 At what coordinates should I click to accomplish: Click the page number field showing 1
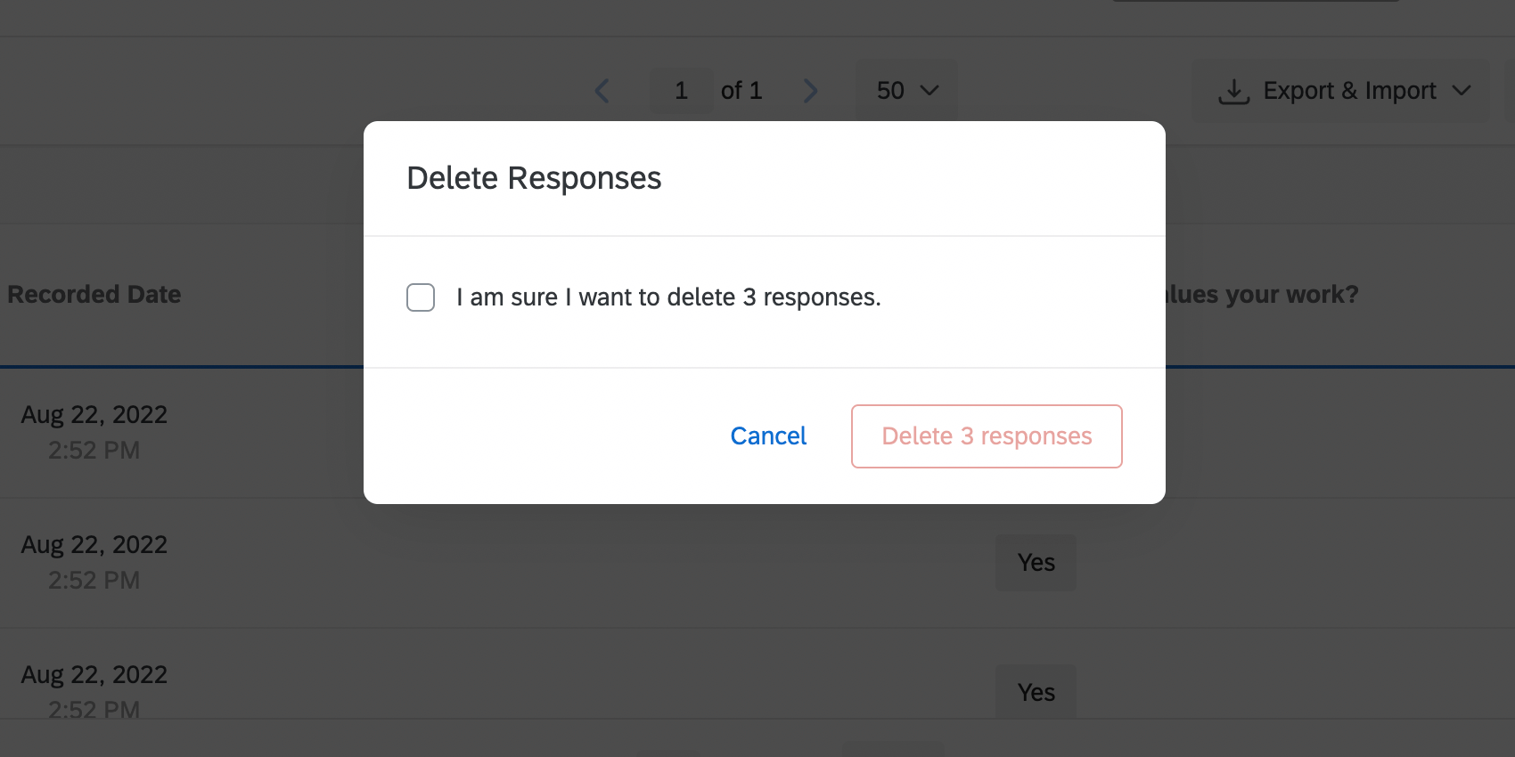tap(681, 90)
